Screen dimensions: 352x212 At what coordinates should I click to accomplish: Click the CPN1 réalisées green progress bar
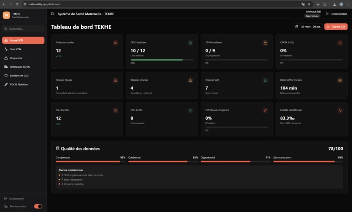click(162, 60)
